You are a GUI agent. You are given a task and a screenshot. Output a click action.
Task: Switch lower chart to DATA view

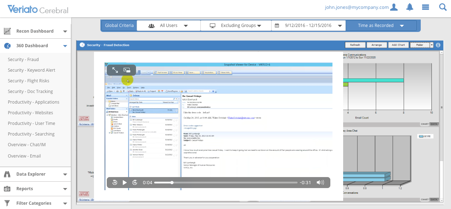pos(434,199)
